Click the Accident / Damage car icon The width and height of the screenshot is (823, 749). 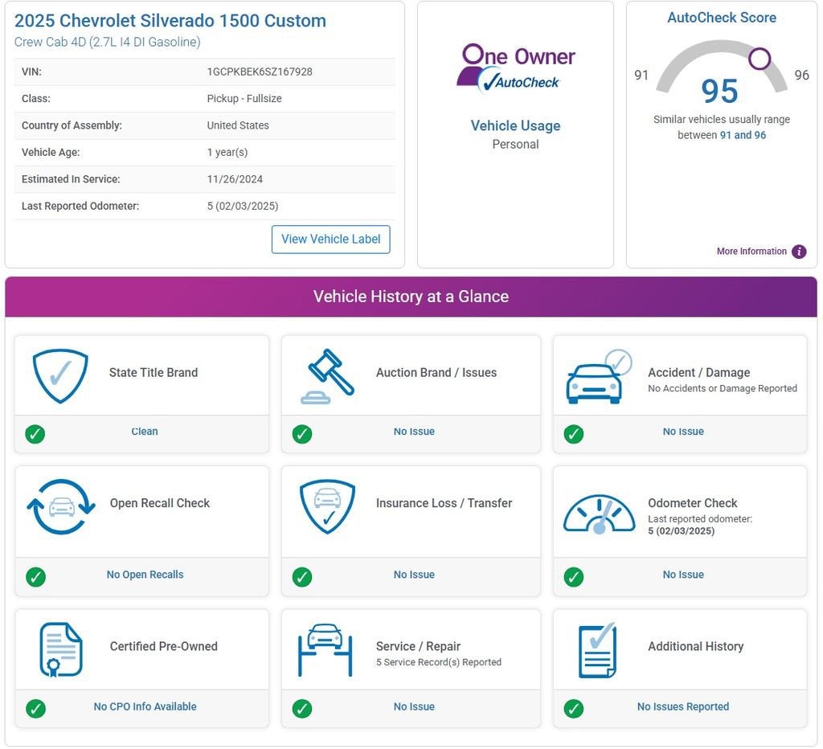click(x=599, y=376)
